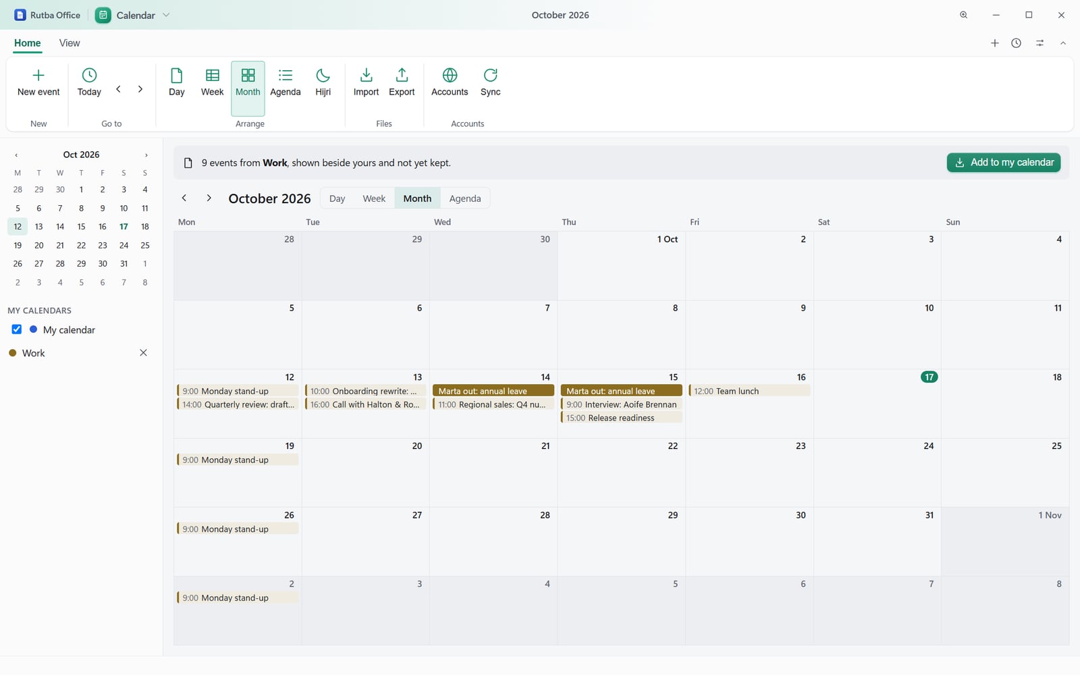
Task: Open the zoom magnifier in title bar
Action: click(964, 15)
